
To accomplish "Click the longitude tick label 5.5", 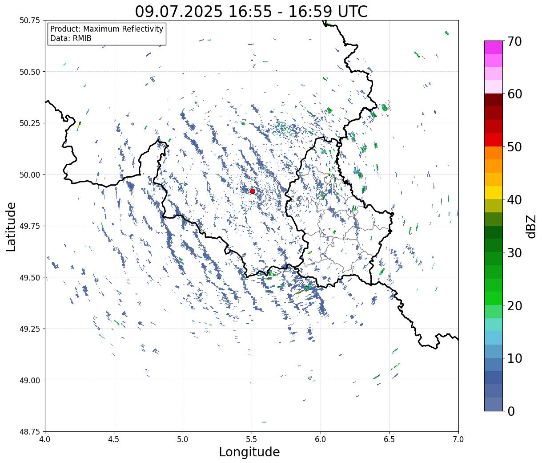I will [252, 439].
